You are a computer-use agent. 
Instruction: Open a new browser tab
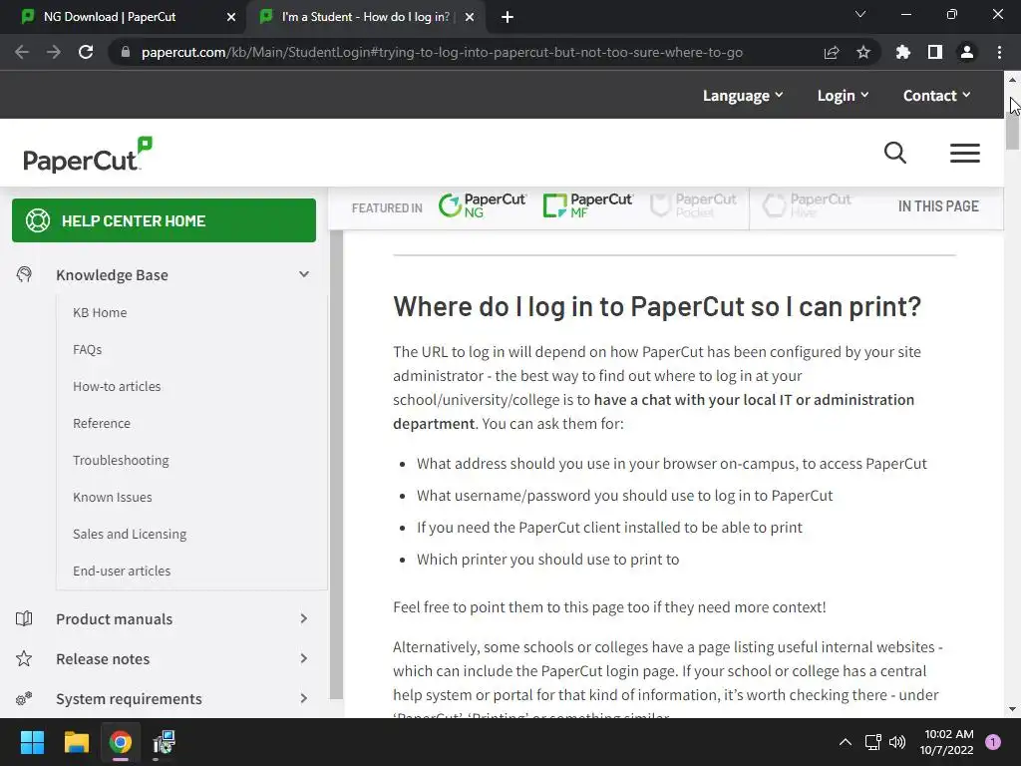508,17
